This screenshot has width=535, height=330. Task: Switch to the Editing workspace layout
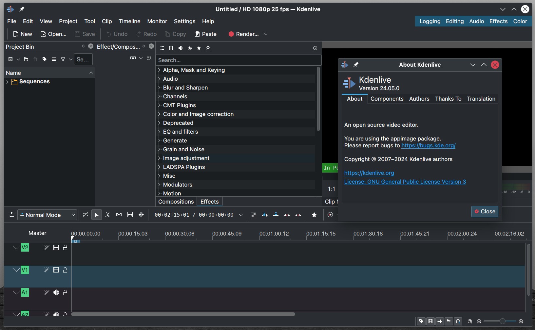point(455,21)
